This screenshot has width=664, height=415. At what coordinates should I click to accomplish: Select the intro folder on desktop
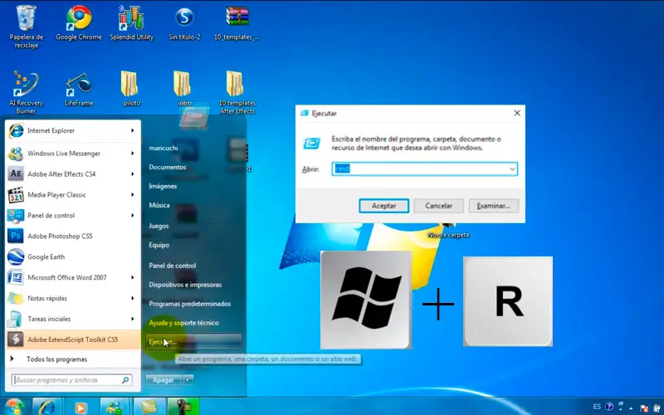click(x=184, y=88)
